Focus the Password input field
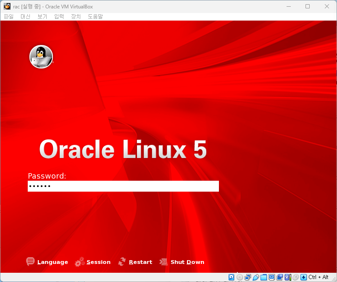This screenshot has width=337, height=282. click(123, 186)
